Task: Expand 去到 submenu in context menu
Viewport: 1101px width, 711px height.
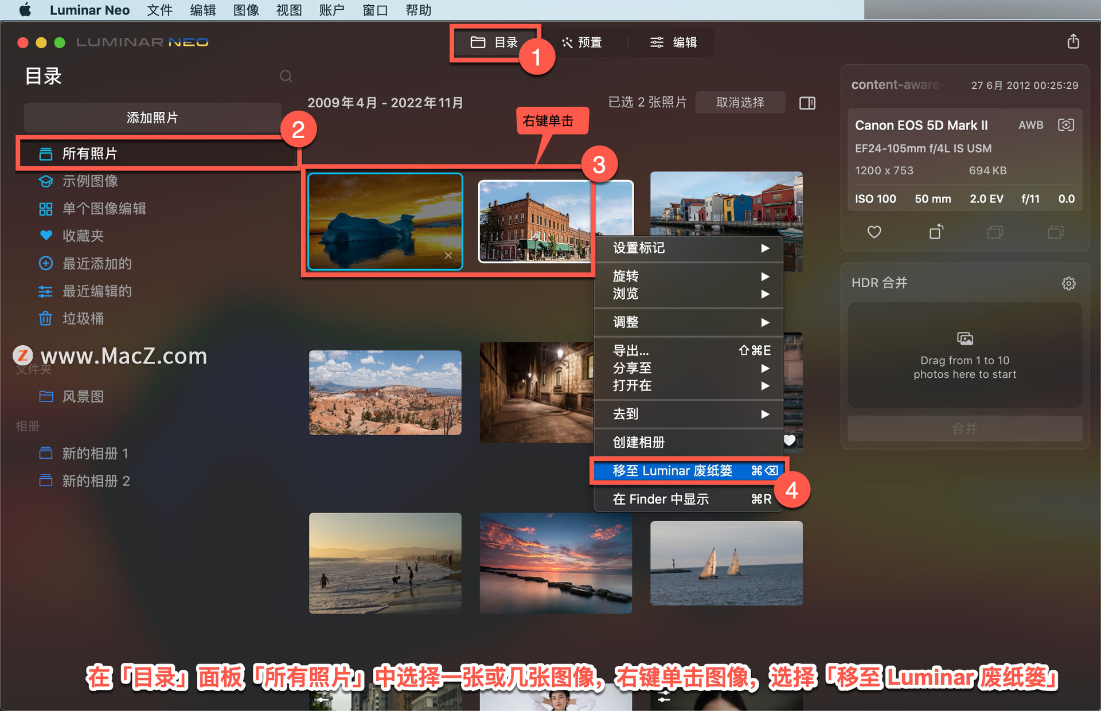Action: click(689, 414)
